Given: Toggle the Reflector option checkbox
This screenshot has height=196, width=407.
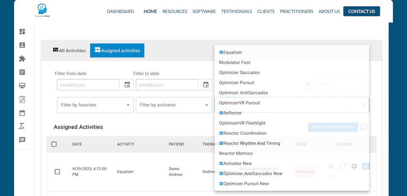Looking at the screenshot, I should 221,113.
